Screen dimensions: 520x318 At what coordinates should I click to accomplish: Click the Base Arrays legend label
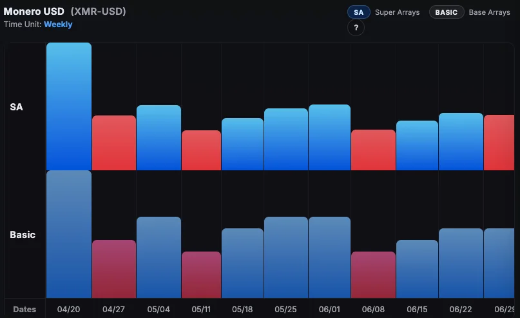pos(489,12)
